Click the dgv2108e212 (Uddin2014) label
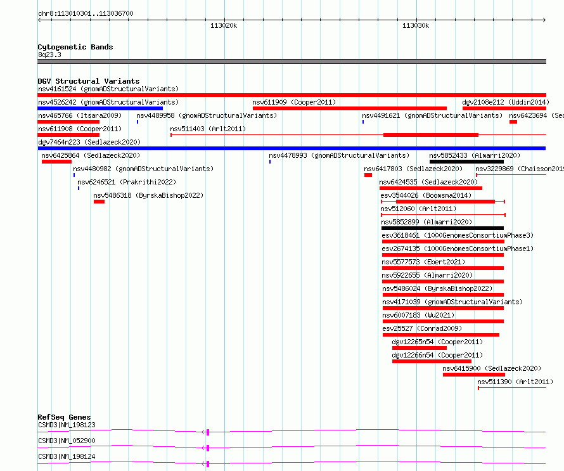Image resolution: width=564 pixels, height=471 pixels. point(506,102)
